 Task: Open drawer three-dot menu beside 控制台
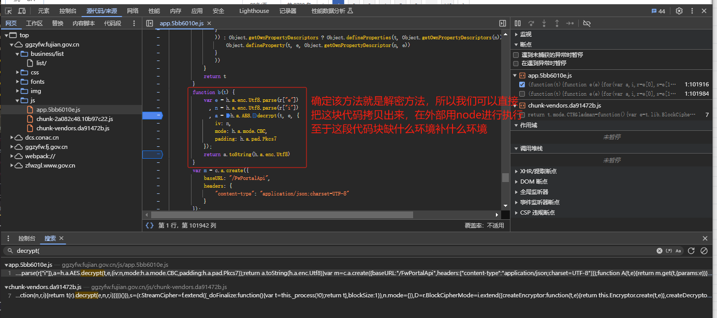click(x=8, y=238)
